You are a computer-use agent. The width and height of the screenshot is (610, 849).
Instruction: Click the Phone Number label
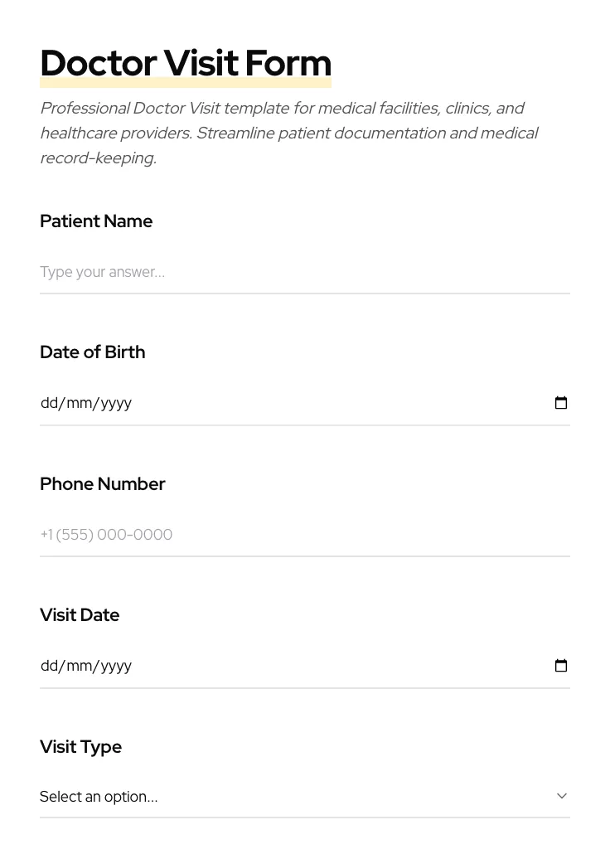coord(103,484)
